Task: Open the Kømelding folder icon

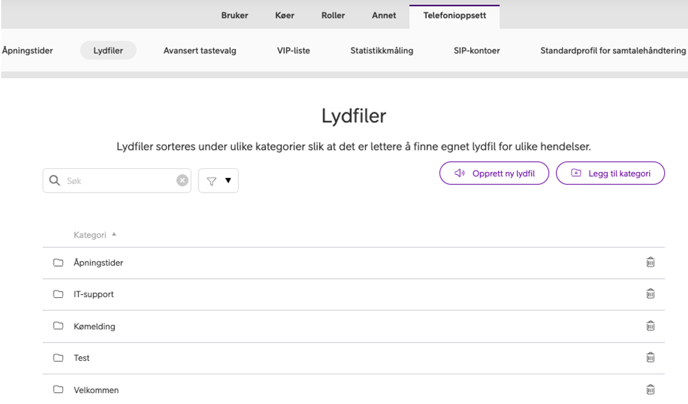Action: (x=58, y=326)
